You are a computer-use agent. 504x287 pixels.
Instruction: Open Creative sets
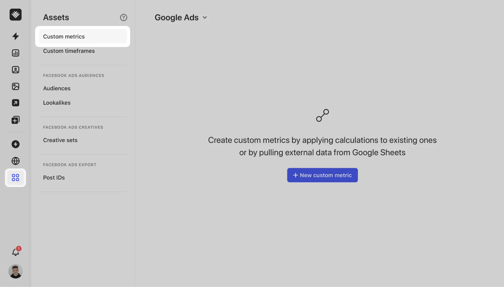coord(60,140)
